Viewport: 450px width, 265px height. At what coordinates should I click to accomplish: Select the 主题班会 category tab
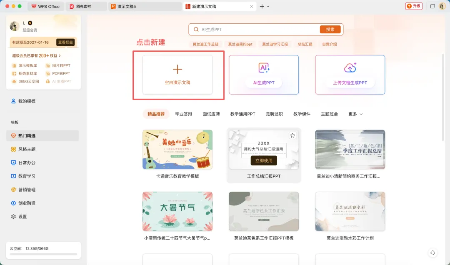point(330,114)
